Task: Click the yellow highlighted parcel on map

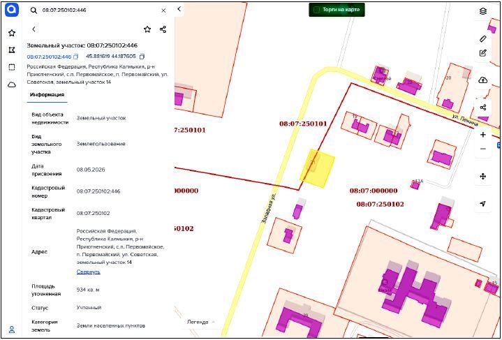Action: point(318,168)
